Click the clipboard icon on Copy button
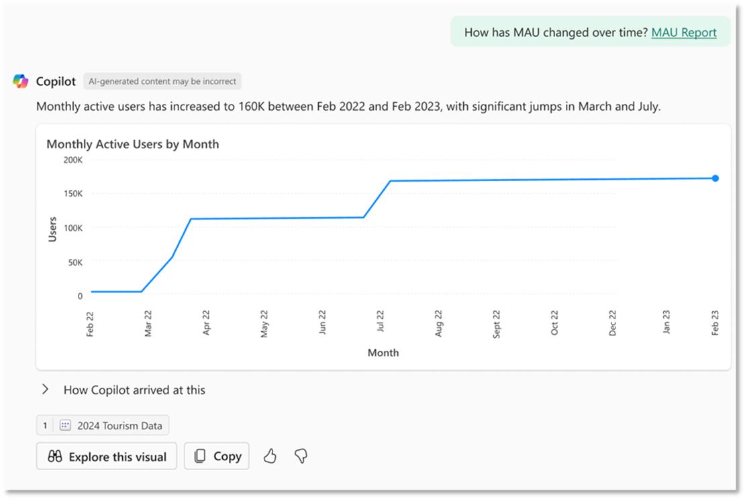Image resolution: width=745 pixels, height=499 pixels. [x=200, y=456]
